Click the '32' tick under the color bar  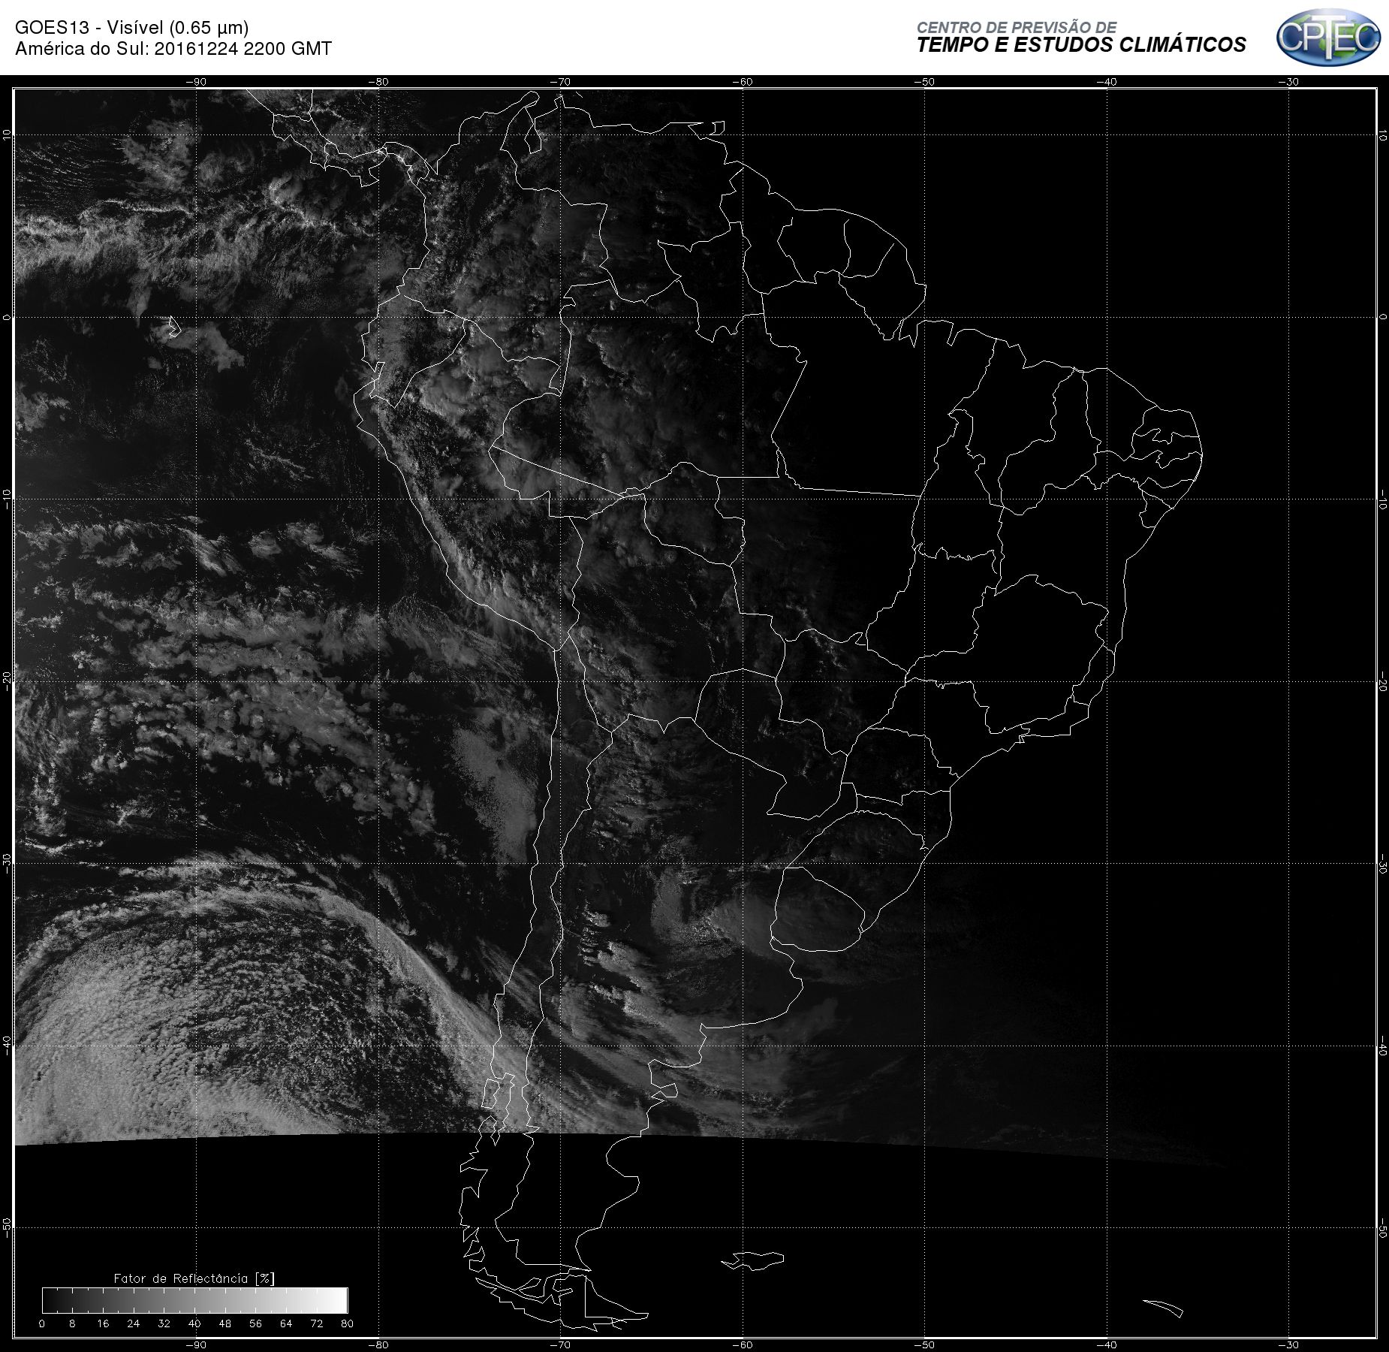tap(164, 1323)
